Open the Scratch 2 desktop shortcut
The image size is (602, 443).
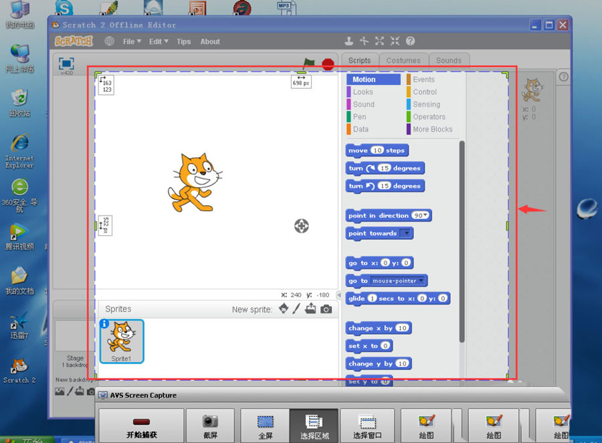point(19,371)
